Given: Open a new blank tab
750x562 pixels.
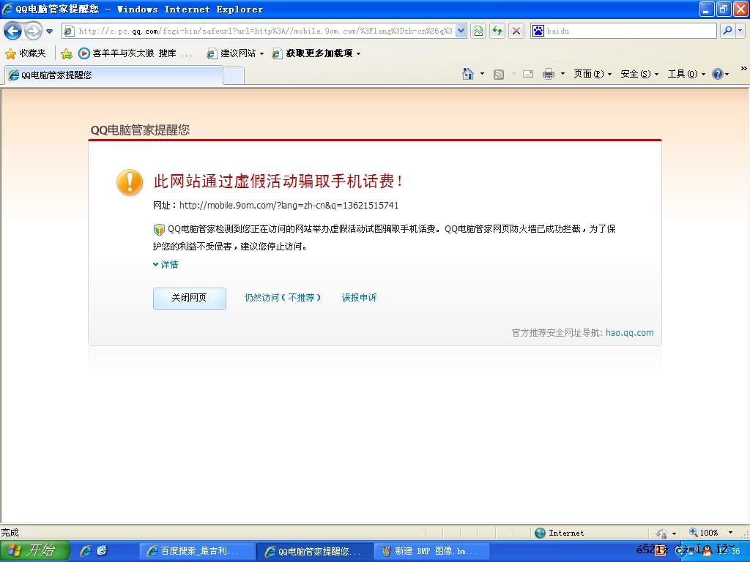Looking at the screenshot, I should tap(234, 76).
